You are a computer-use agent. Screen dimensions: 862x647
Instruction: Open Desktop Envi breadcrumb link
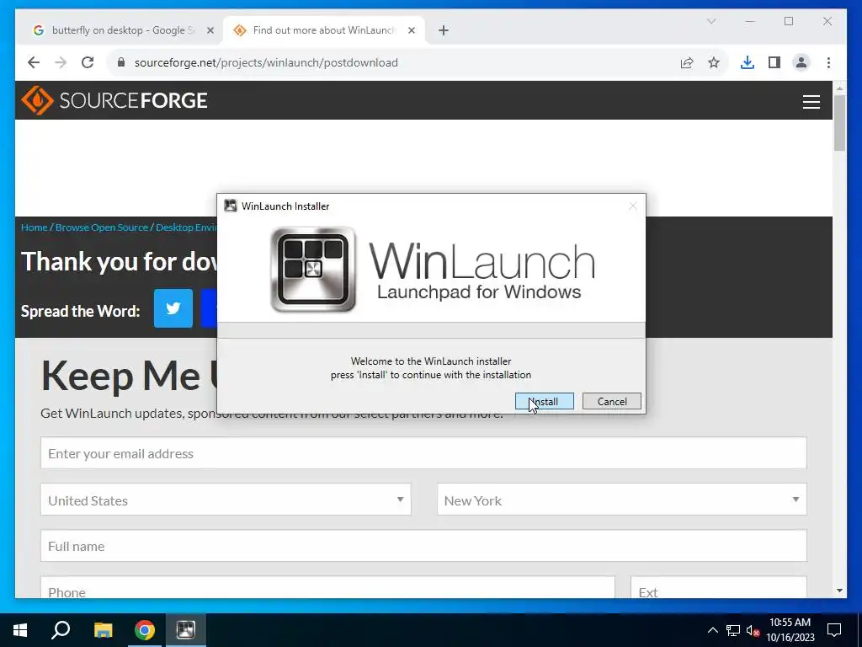(x=186, y=227)
